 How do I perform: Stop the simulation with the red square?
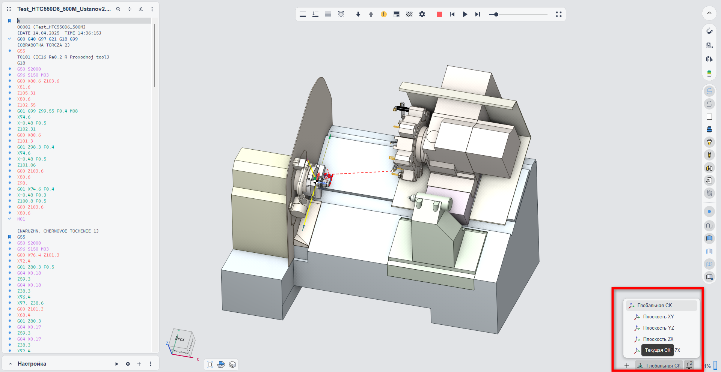pos(439,14)
